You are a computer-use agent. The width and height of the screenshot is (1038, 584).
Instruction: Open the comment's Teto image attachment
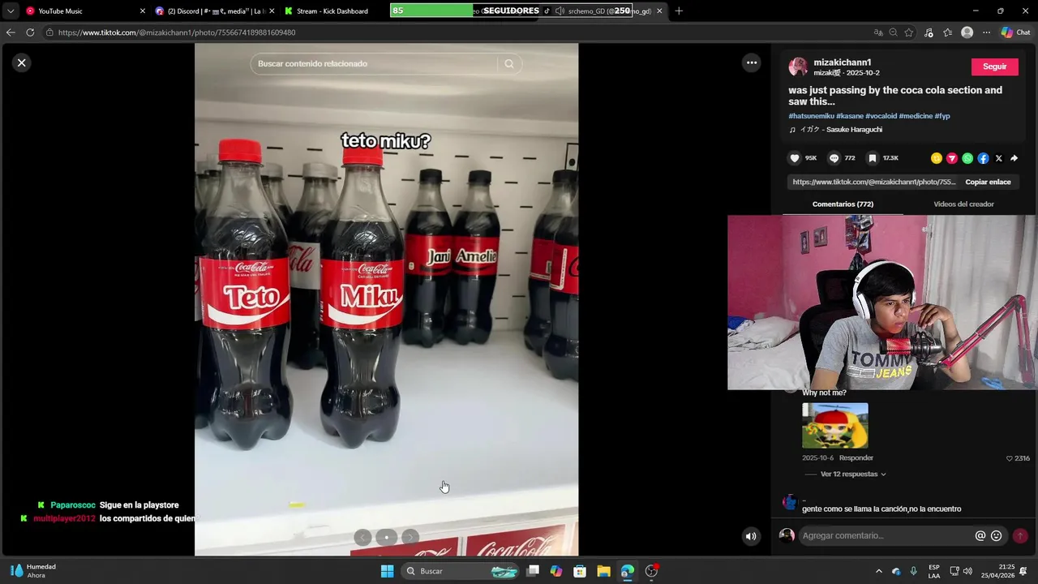pyautogui.click(x=834, y=425)
